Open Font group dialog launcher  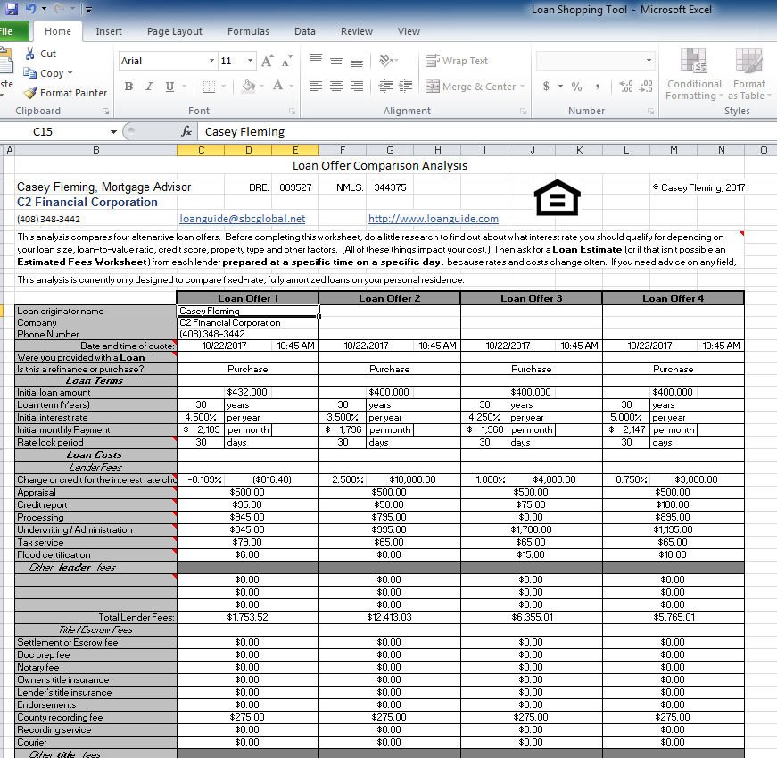coord(293,111)
